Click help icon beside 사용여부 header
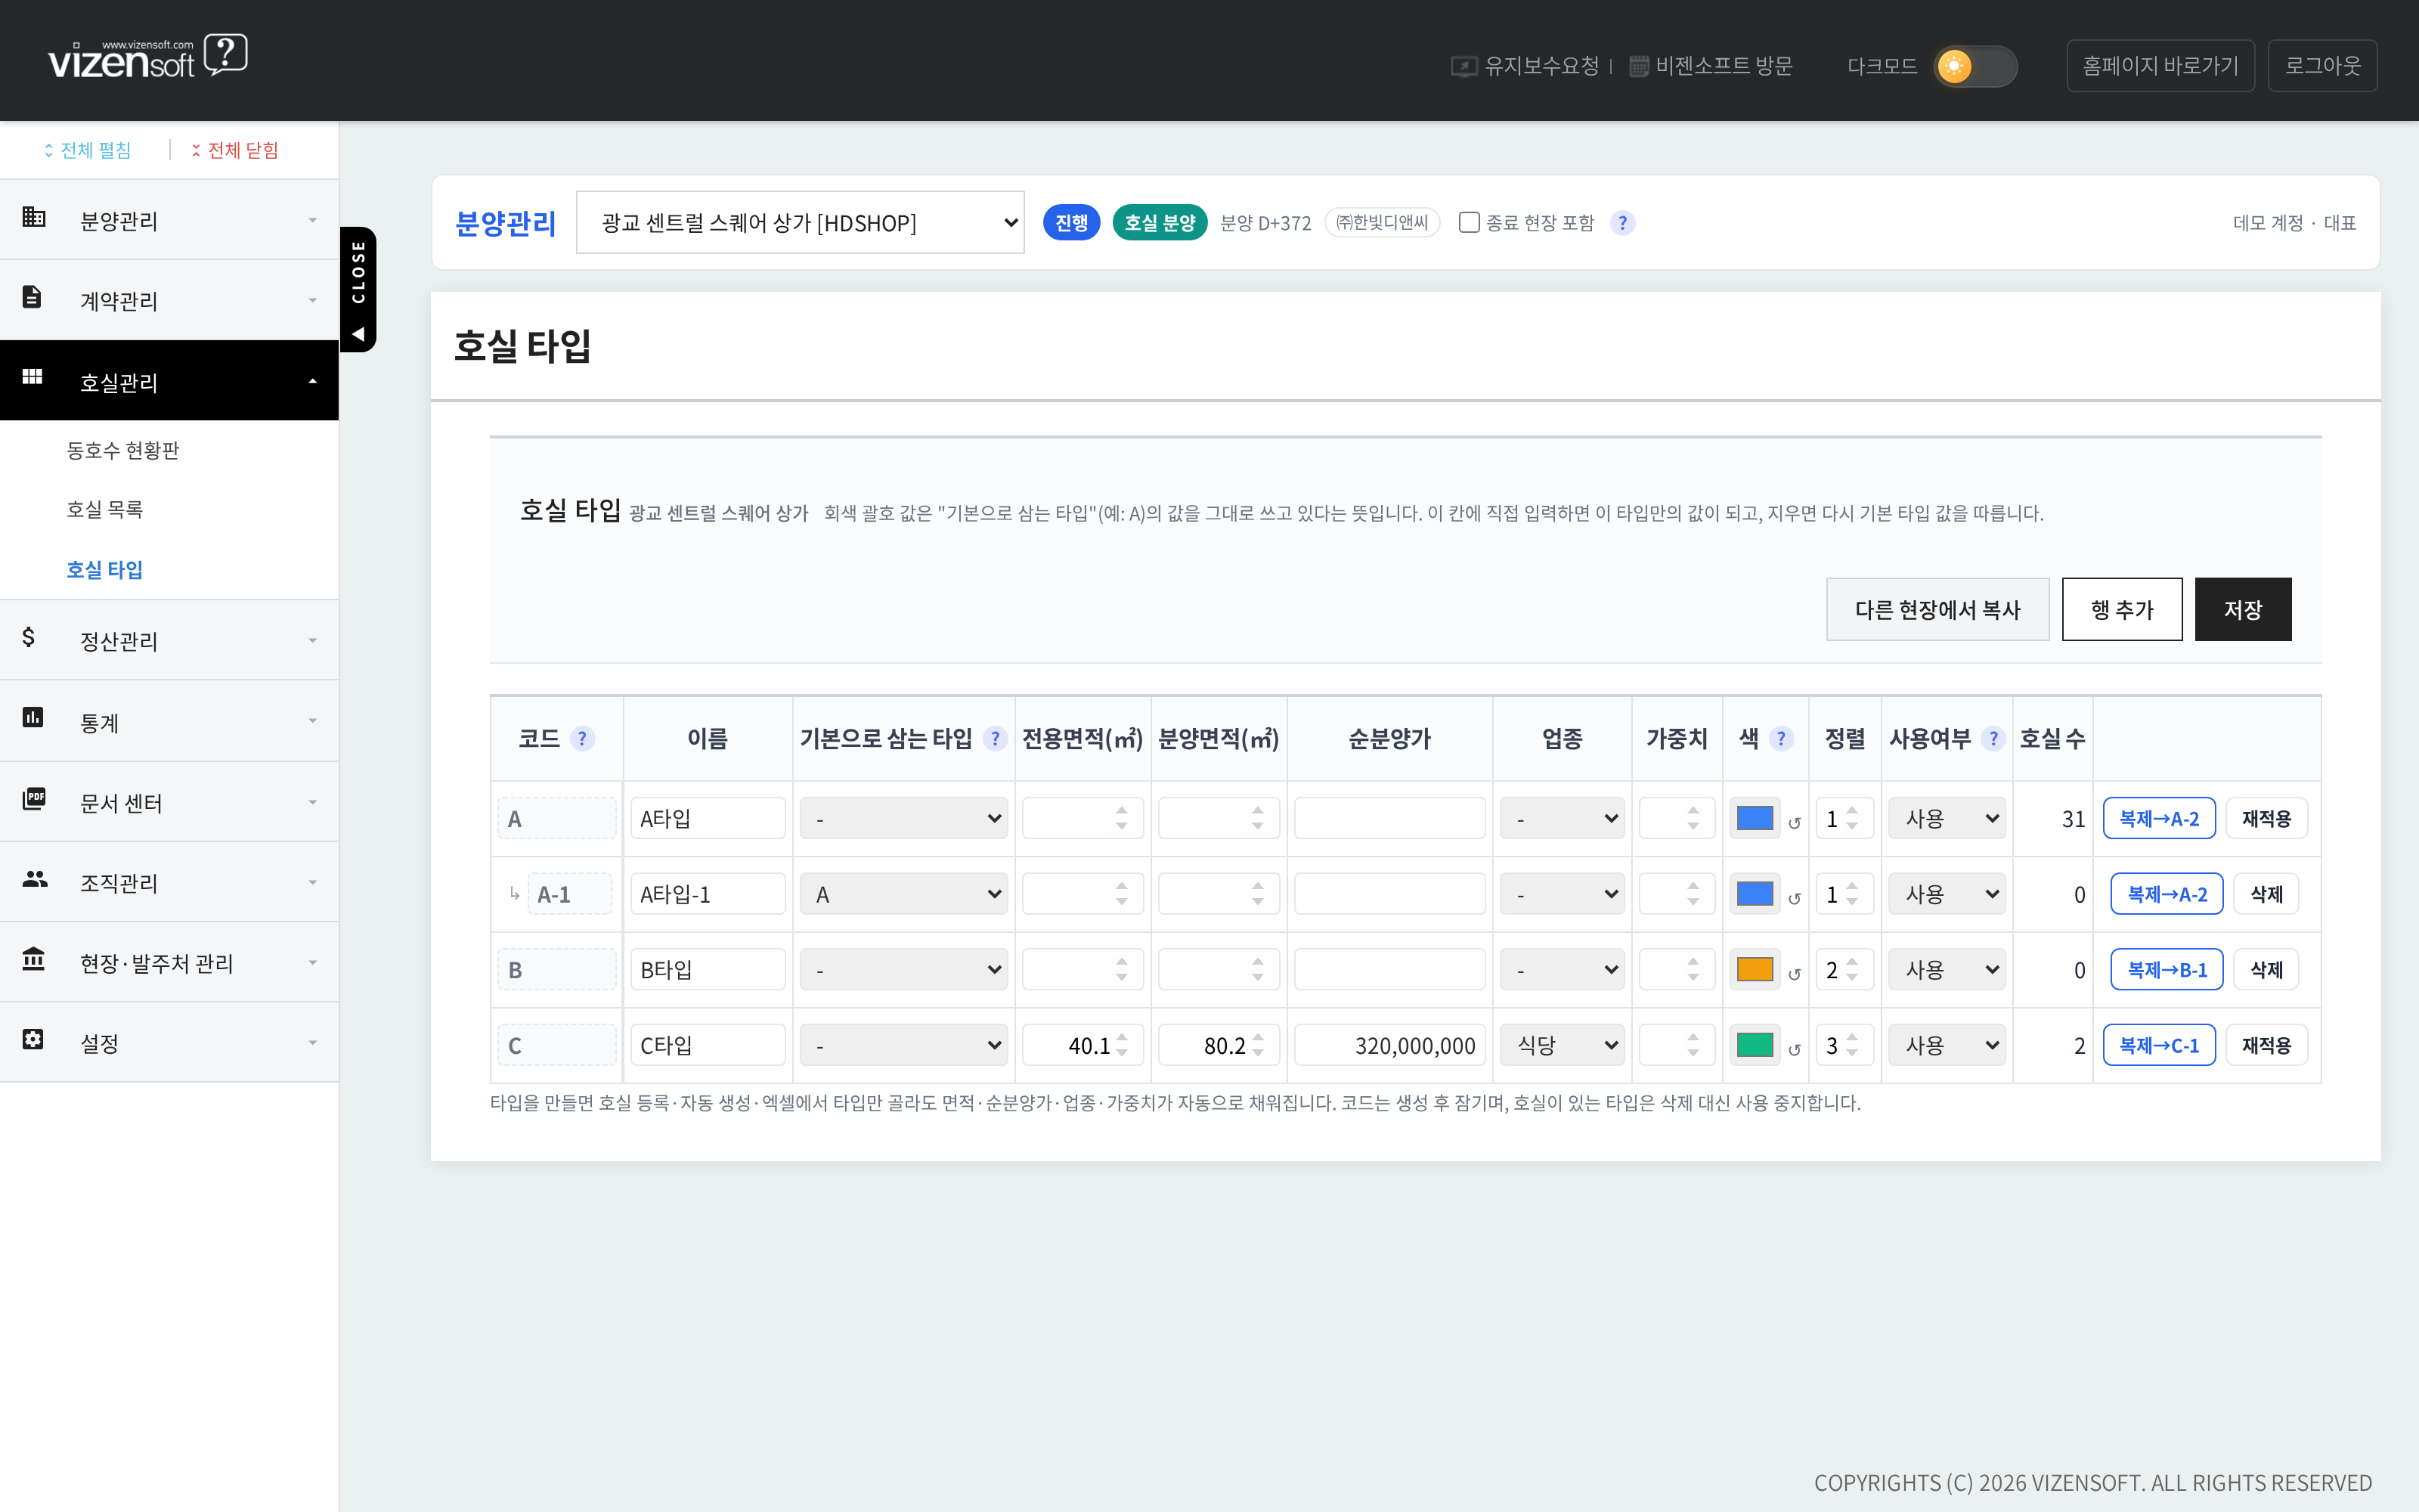The height and width of the screenshot is (1512, 2419). (1993, 739)
